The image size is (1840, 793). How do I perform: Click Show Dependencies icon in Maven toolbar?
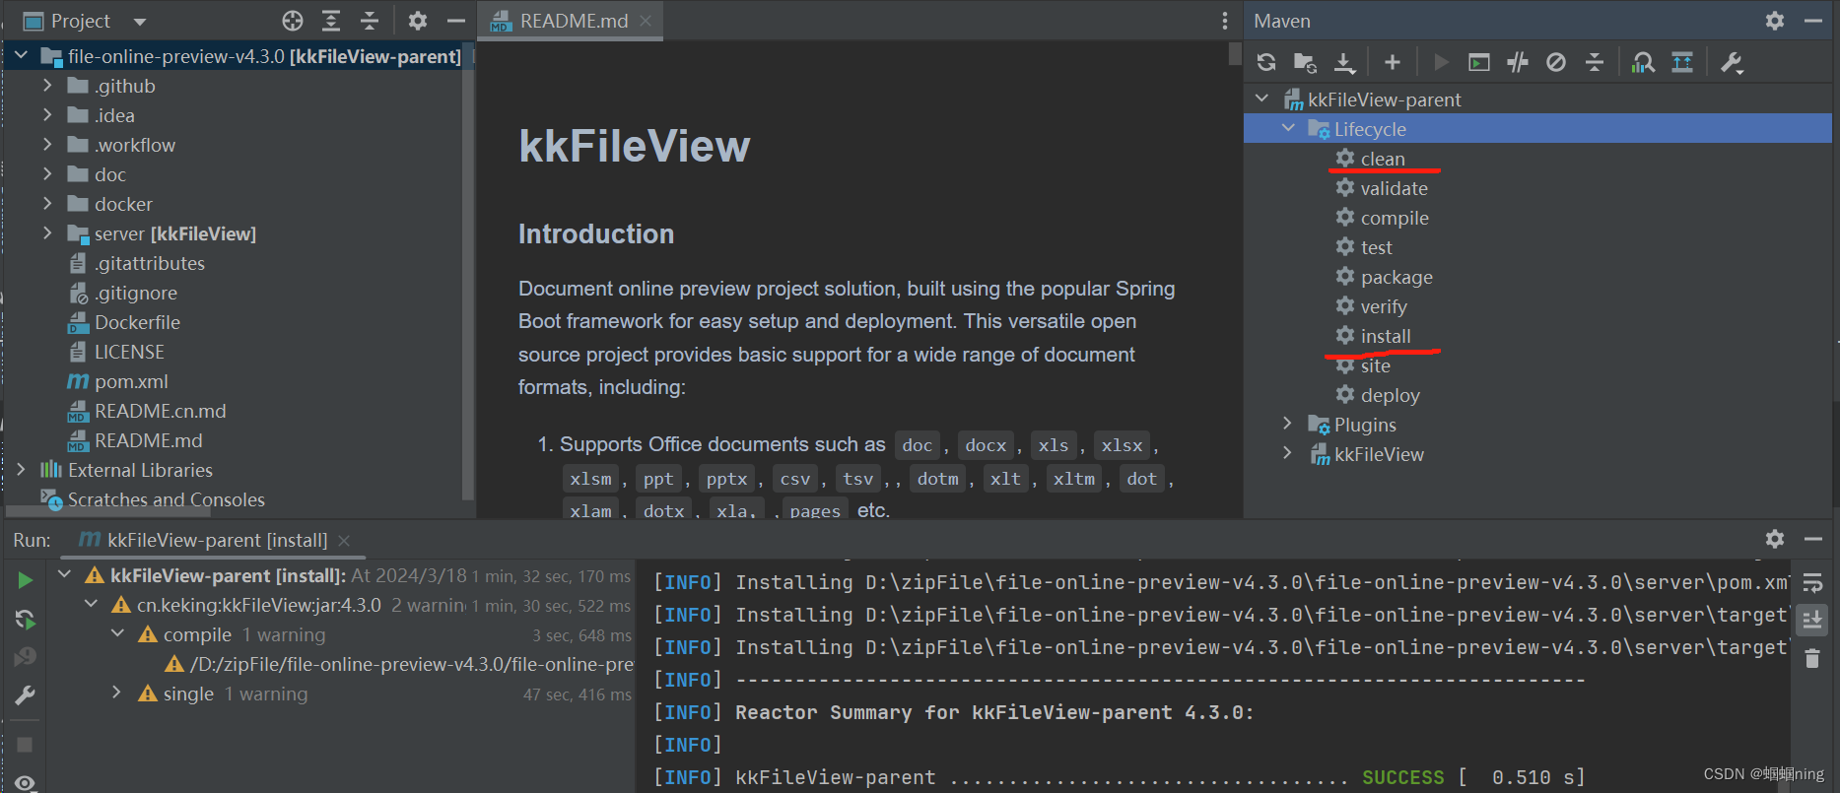(x=1643, y=63)
